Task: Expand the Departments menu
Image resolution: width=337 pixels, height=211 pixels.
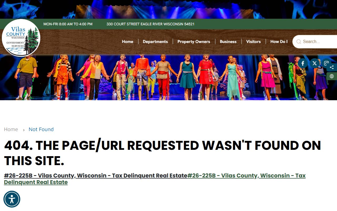Action: click(x=155, y=42)
